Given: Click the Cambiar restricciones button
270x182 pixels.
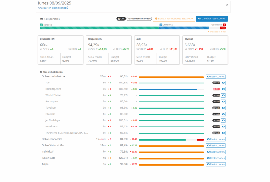Looking at the screenshot, I should coord(212,19).
